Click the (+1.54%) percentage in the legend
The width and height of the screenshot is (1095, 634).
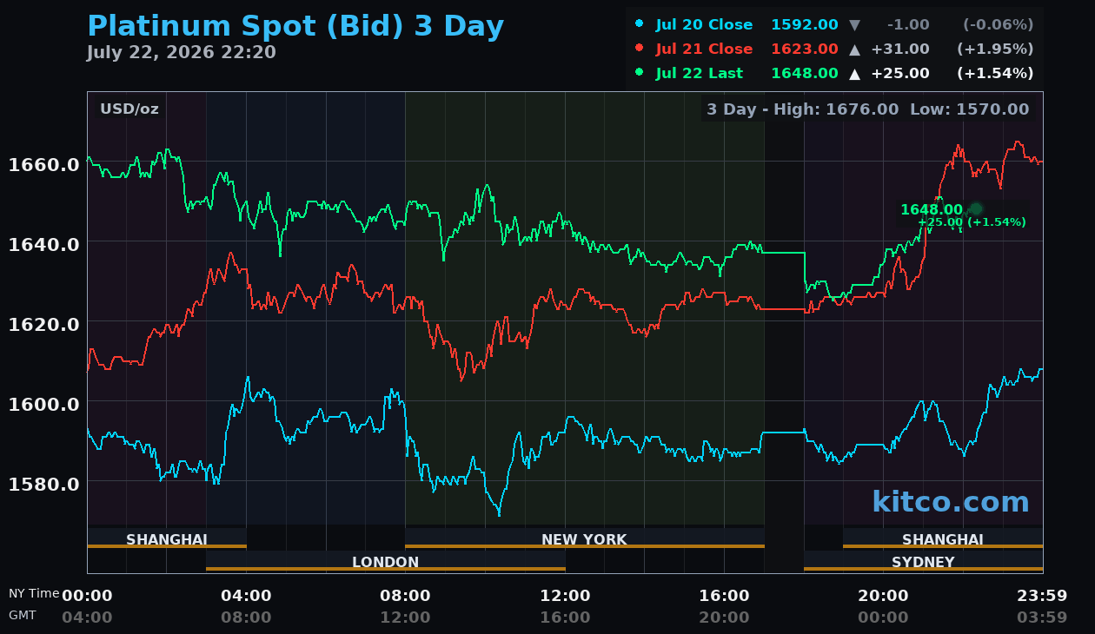click(x=996, y=74)
